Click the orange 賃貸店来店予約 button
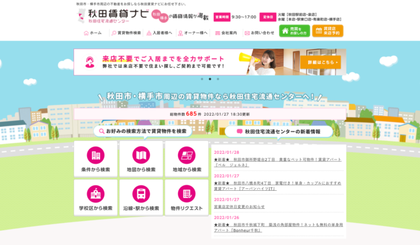 tap(327, 31)
